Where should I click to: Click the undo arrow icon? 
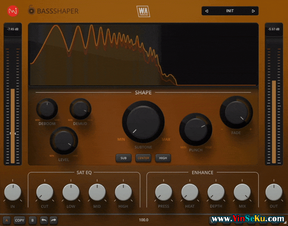(x=44, y=220)
